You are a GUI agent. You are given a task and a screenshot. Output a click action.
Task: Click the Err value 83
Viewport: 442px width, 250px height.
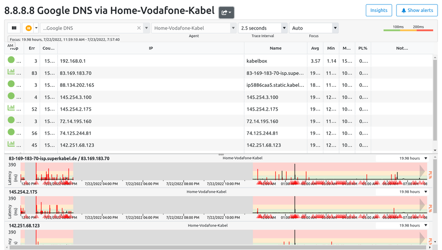pyautogui.click(x=34, y=73)
